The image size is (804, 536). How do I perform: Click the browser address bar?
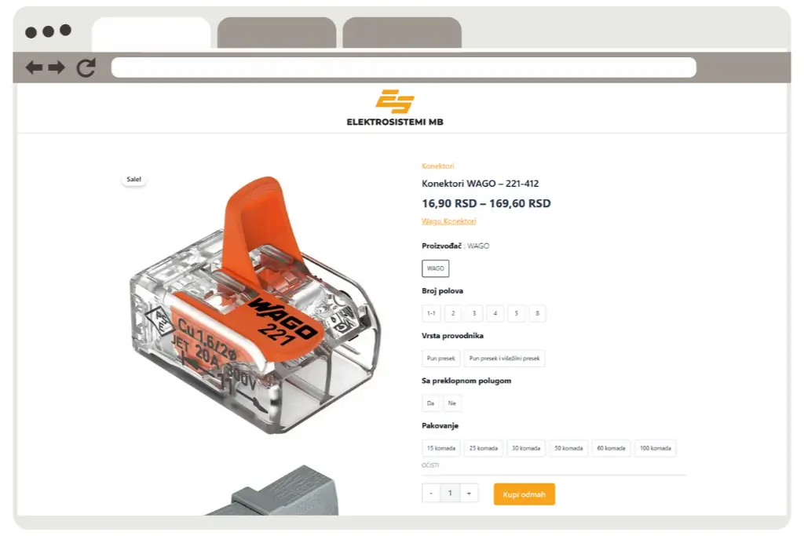tap(404, 67)
